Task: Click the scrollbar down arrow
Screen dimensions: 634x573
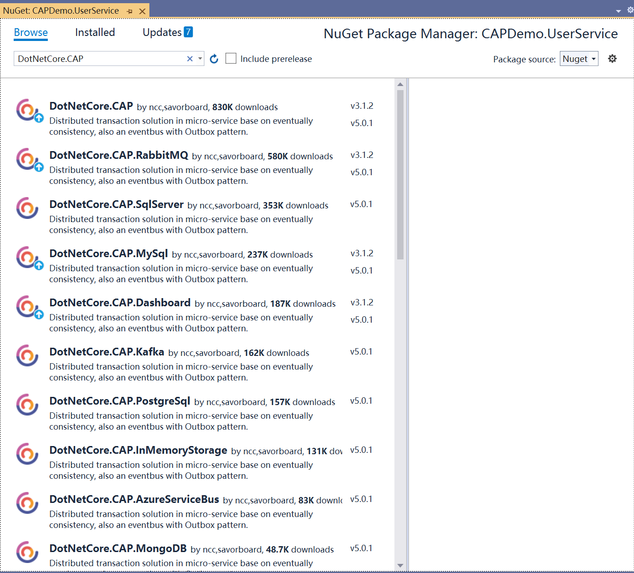Action: 400,566
